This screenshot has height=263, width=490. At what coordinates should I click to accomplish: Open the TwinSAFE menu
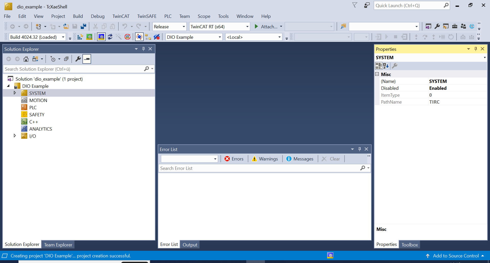coord(147,16)
